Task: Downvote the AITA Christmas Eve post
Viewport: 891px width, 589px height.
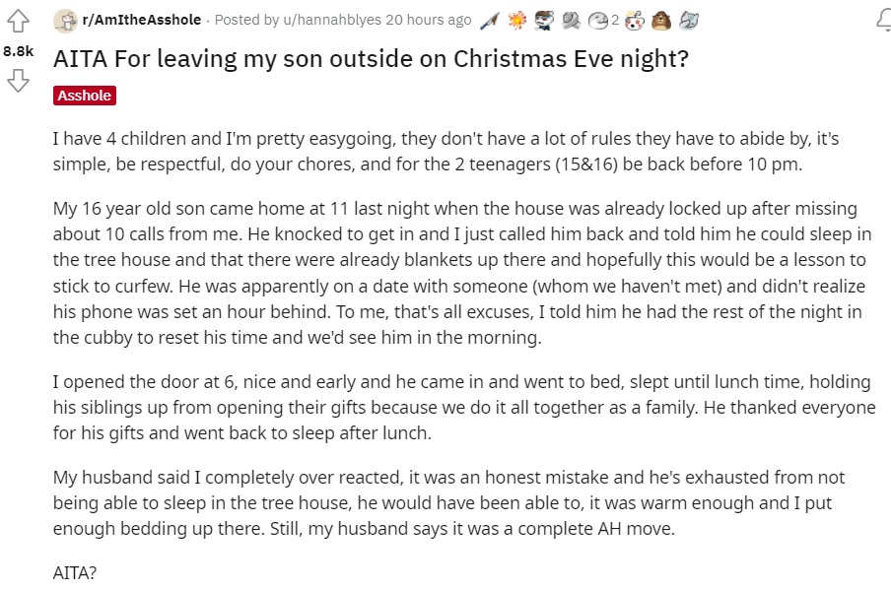Action: [x=19, y=81]
